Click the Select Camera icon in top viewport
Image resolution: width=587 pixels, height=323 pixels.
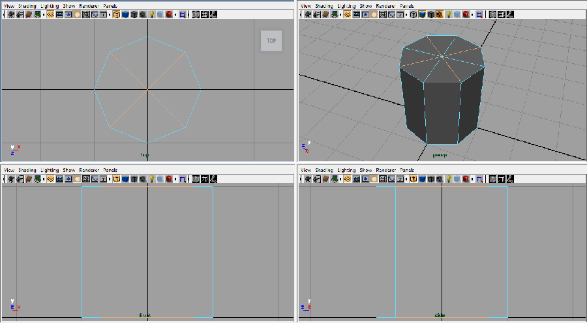point(12,14)
